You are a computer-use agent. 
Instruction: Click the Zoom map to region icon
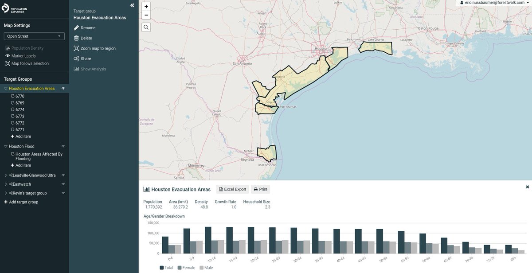click(76, 48)
